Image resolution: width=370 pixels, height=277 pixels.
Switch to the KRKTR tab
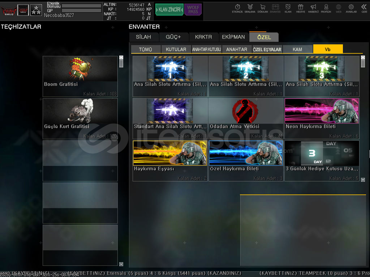click(x=203, y=37)
